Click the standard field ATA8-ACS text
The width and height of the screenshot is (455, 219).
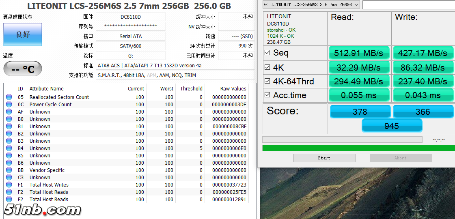coord(175,66)
